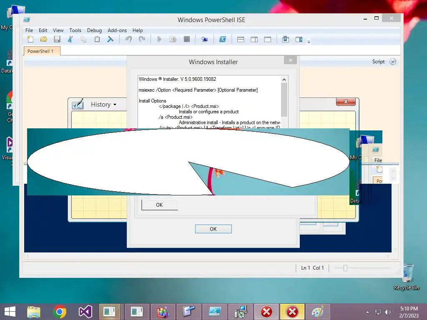
Task: Close the Math Input Panel window
Action: pyautogui.click(x=346, y=102)
